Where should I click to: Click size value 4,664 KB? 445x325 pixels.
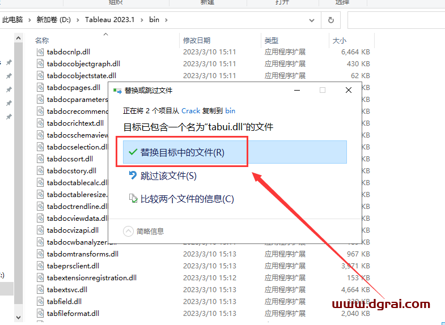(355, 289)
